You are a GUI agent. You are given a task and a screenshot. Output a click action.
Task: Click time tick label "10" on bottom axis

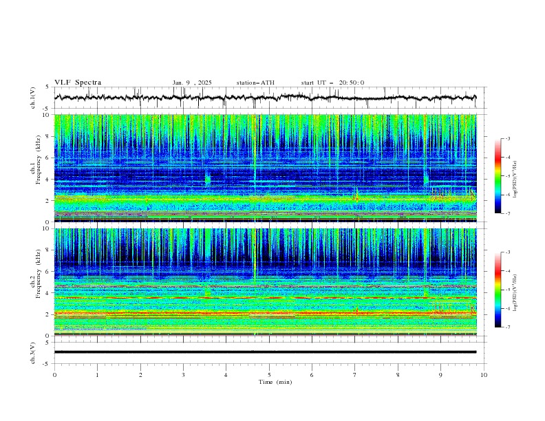click(x=484, y=375)
